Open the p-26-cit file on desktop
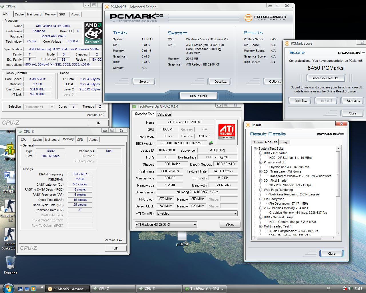This screenshot has height=293, width=366. (182, 238)
